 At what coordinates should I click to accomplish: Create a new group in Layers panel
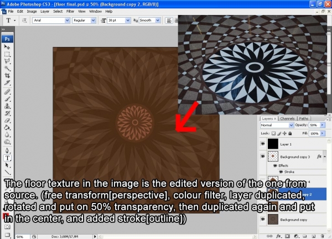[x=305, y=236]
